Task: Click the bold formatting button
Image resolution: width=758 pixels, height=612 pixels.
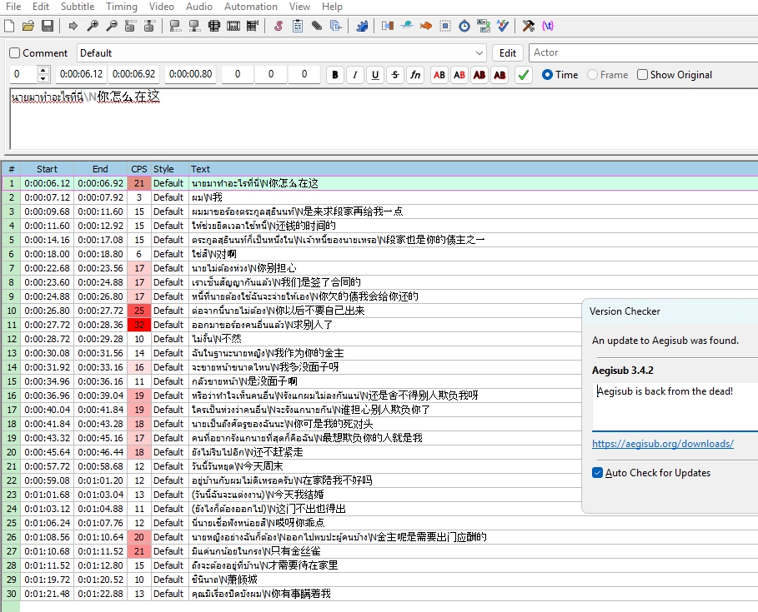Action: pos(335,75)
